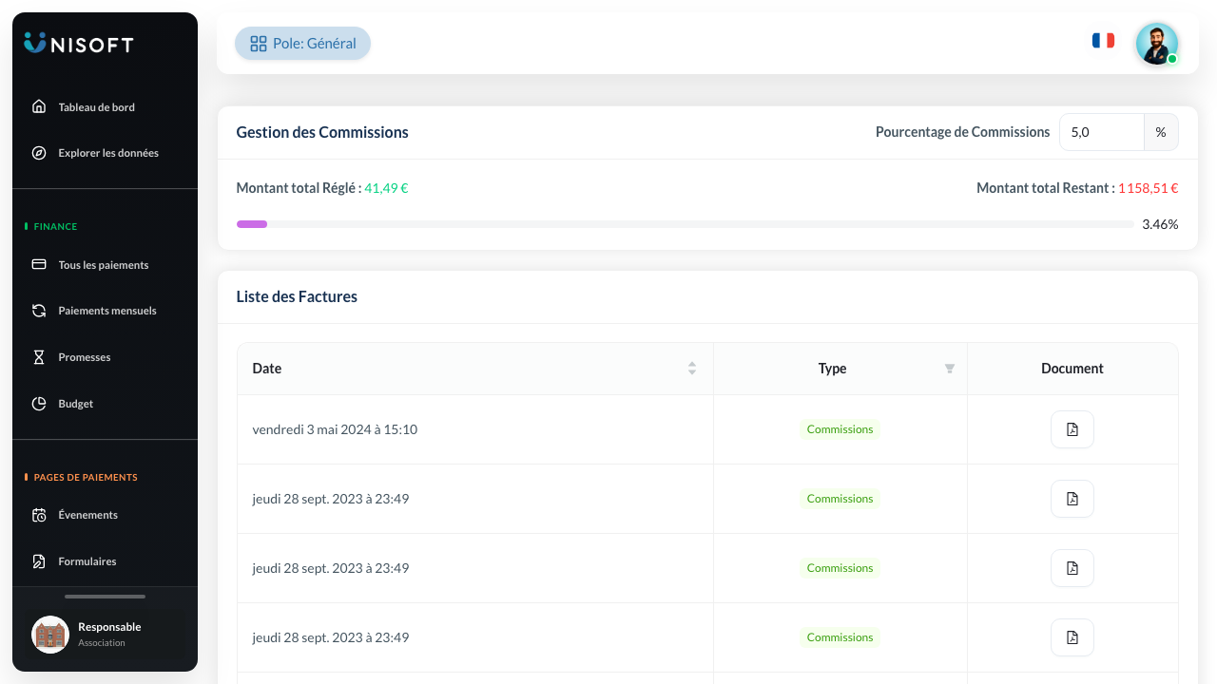Open Tableau de bord via its home icon
This screenshot has height=684, width=1217.
(39, 106)
